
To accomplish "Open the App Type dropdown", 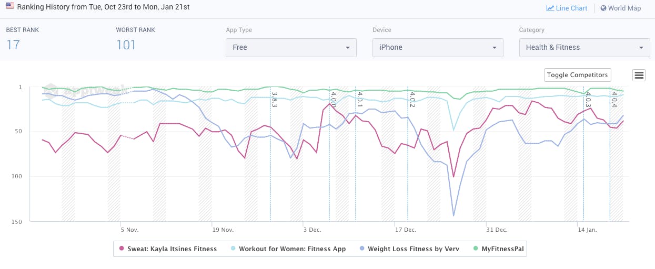I will click(291, 47).
